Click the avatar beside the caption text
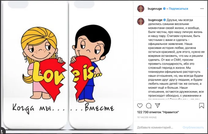This screenshot has height=134, width=208. tap(140, 21)
